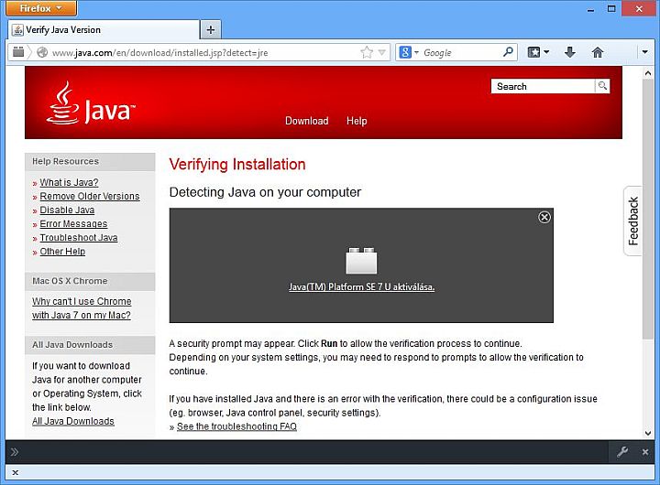660x485 pixels.
Task: Open the developer tools wrench icon
Action: click(622, 452)
